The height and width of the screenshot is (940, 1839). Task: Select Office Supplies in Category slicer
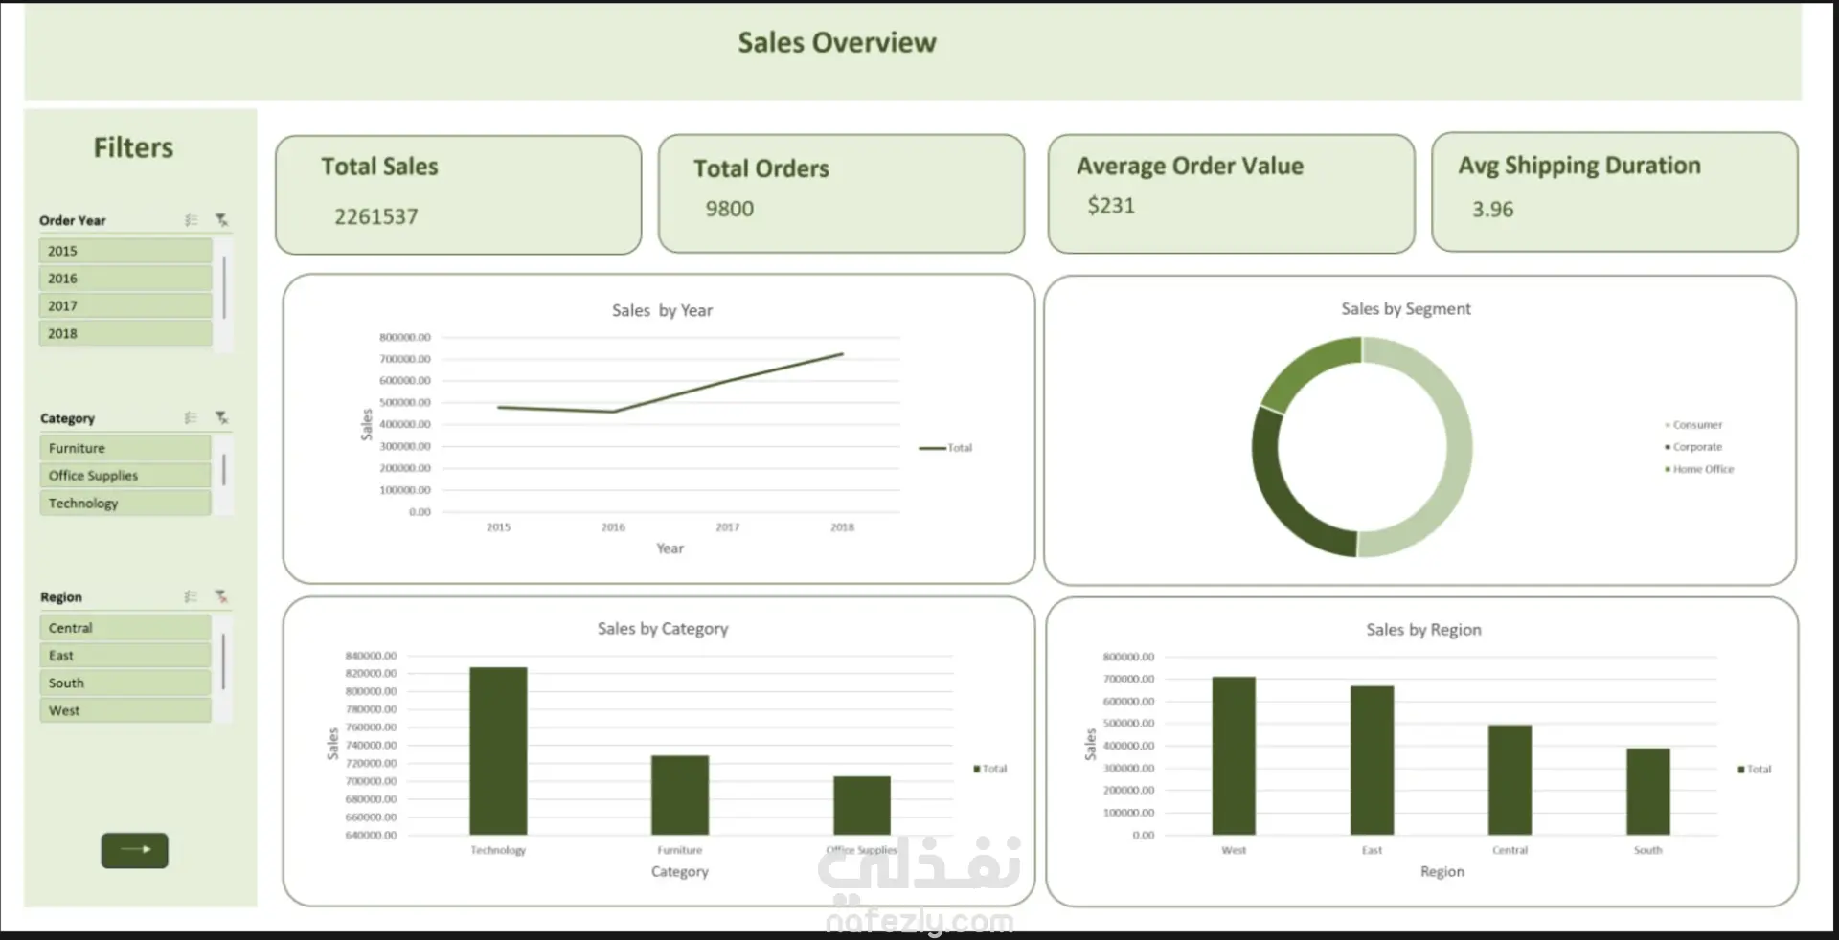tap(125, 476)
